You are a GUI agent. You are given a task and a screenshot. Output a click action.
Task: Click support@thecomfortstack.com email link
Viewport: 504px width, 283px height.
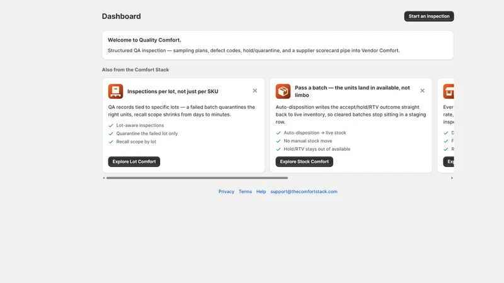click(304, 192)
